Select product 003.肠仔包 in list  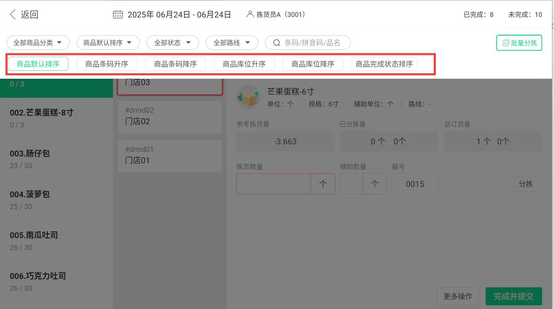coord(56,159)
